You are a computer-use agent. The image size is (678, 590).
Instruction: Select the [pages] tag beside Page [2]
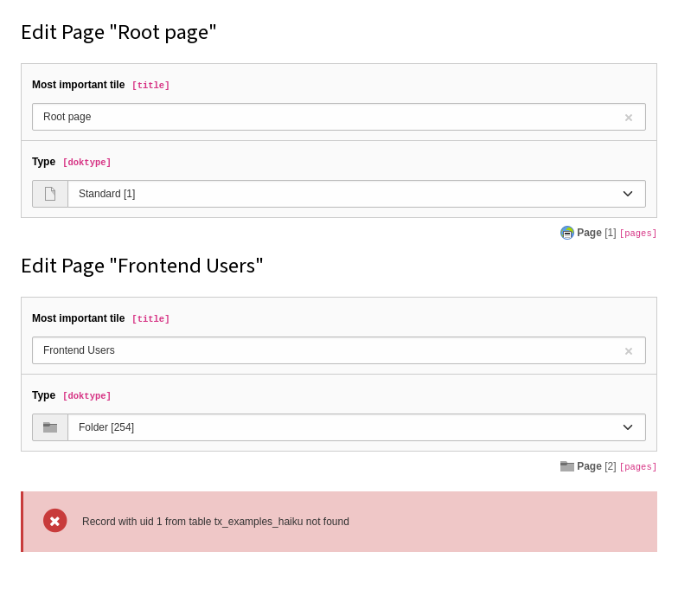point(638,467)
